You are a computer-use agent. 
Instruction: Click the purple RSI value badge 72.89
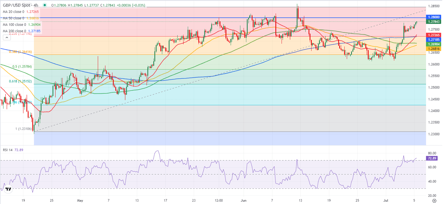432,158
